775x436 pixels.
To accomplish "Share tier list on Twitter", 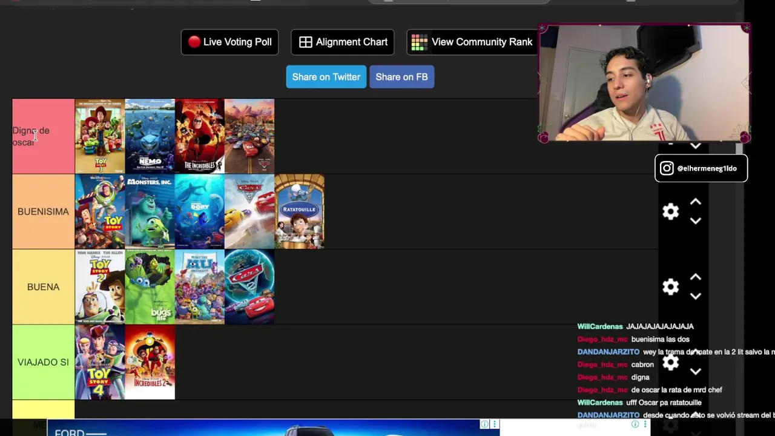I will pos(326,77).
